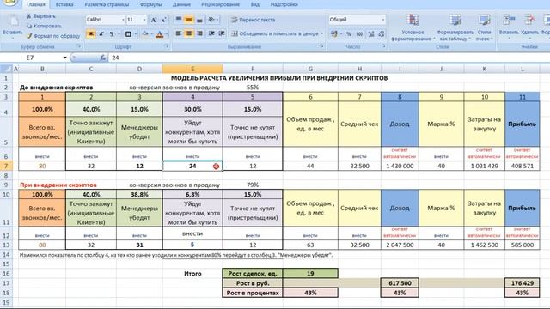Viewport: 550px width, 309px height.
Task: Click the Cut (Вырезать) button
Action: pyautogui.click(x=41, y=16)
